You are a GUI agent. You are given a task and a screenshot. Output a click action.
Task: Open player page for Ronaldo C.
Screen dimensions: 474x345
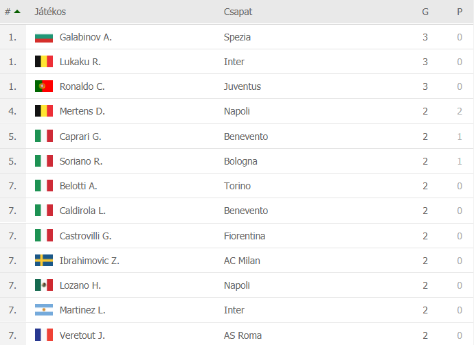click(82, 86)
